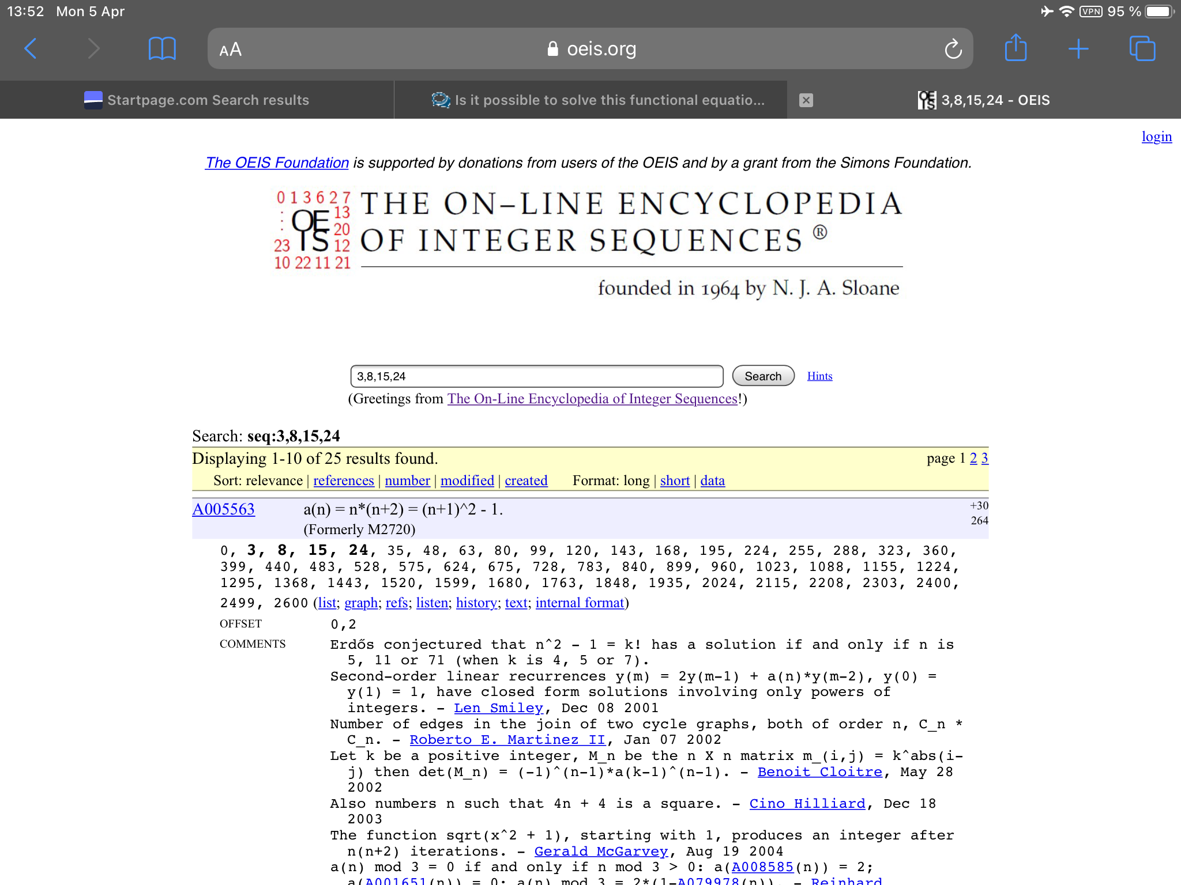Tap the airplane mode status icon
Viewport: 1181px width, 885px height.
pos(1047,12)
